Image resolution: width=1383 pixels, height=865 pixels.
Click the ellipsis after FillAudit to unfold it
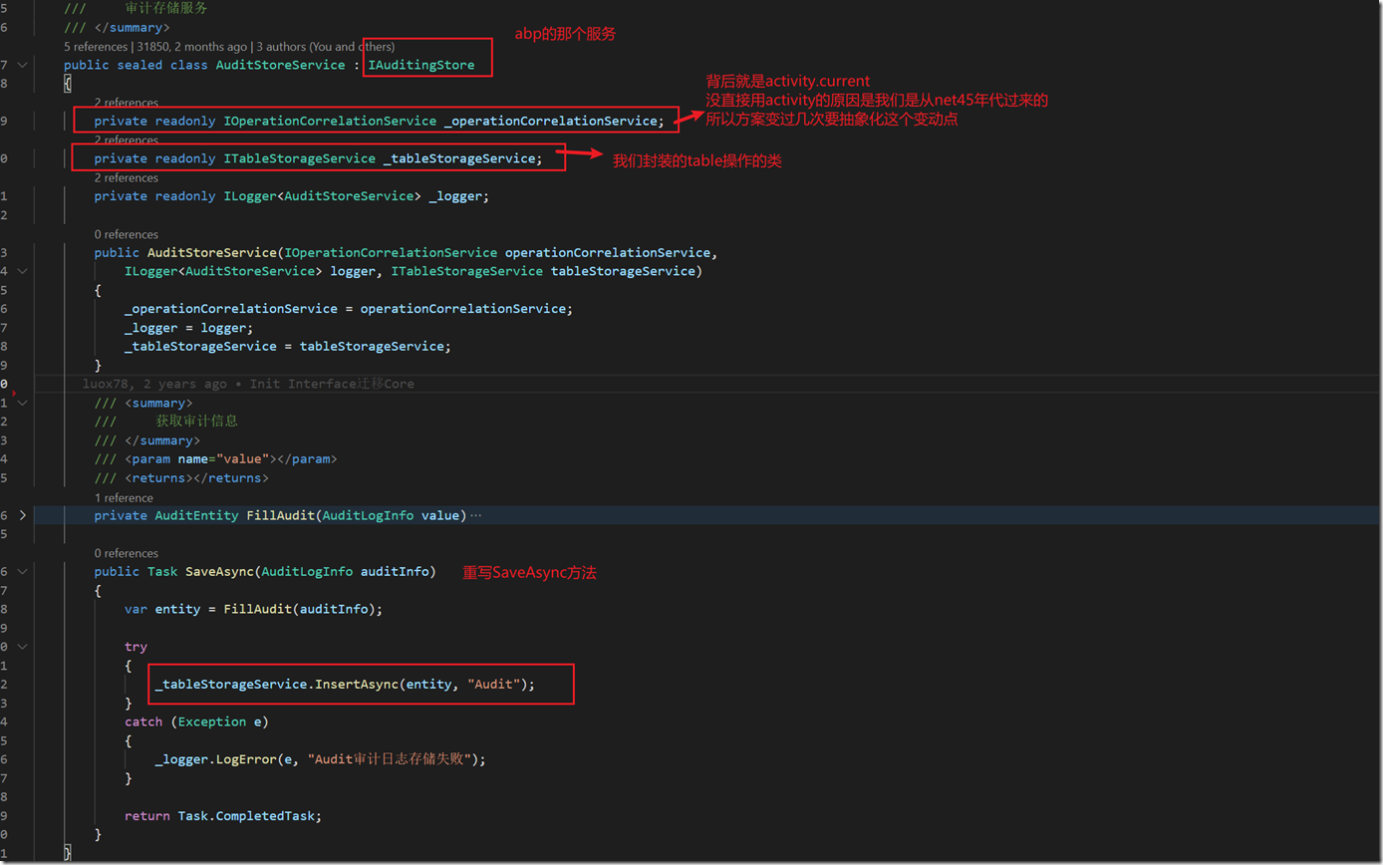coord(475,515)
